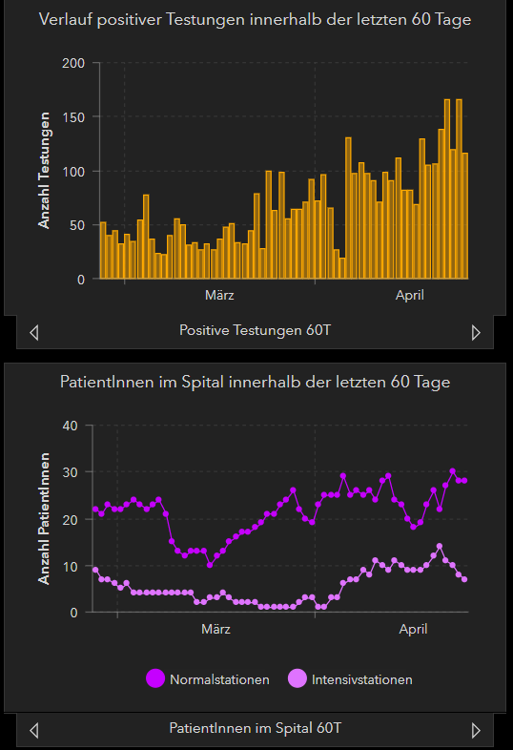
Task: Go to previous chart in Positive Testungen carousel
Action: [x=34, y=332]
